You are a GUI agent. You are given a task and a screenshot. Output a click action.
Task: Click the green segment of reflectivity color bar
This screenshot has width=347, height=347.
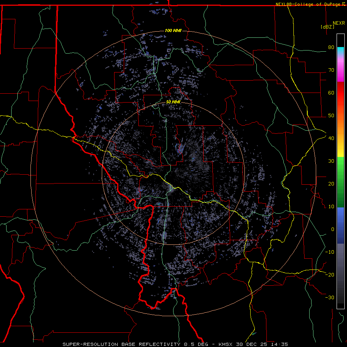pyautogui.click(x=340, y=182)
